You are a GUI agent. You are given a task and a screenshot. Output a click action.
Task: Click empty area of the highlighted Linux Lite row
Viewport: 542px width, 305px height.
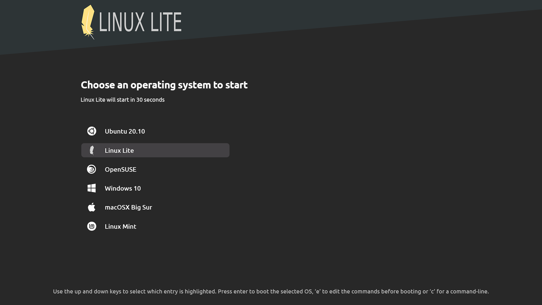click(183, 150)
